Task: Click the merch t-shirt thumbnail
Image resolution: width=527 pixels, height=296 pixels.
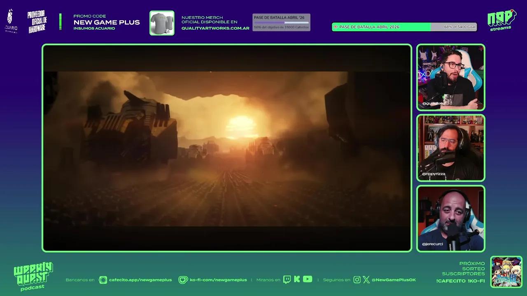Action: 162,23
